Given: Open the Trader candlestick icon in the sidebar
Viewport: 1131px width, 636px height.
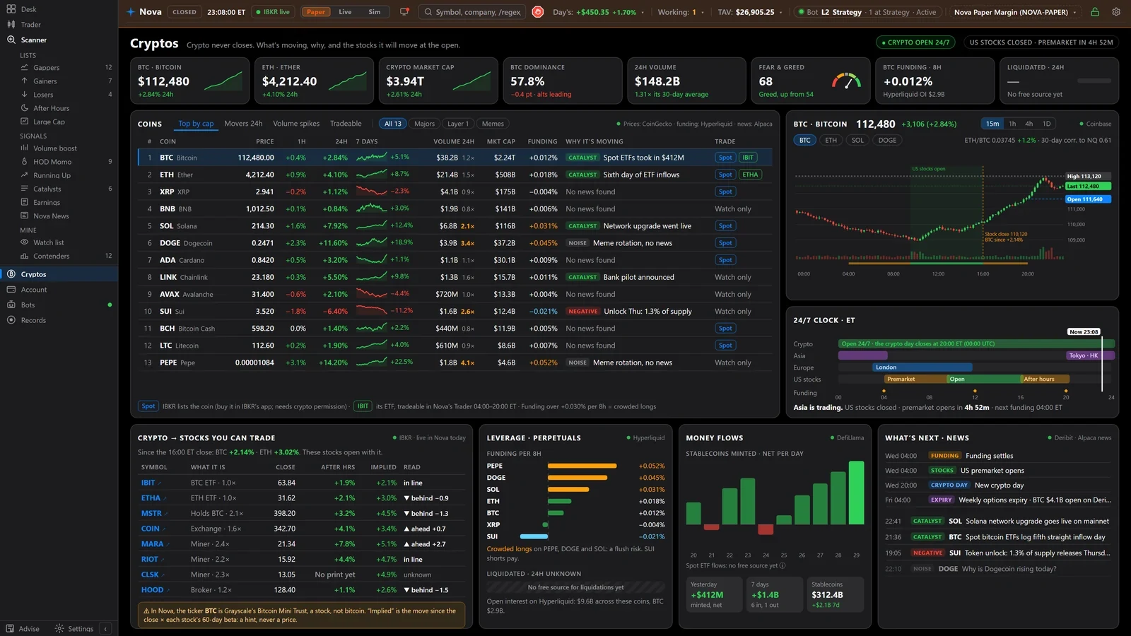Looking at the screenshot, I should click(11, 24).
